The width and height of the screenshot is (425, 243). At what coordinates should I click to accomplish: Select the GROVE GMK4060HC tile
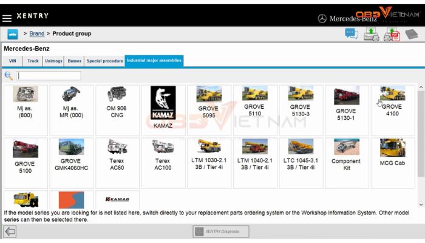(72, 163)
